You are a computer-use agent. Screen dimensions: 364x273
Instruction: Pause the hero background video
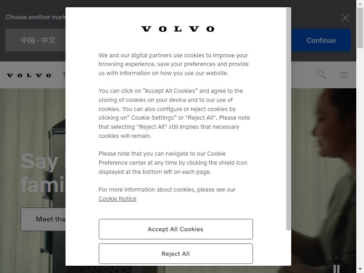[x=336, y=268]
